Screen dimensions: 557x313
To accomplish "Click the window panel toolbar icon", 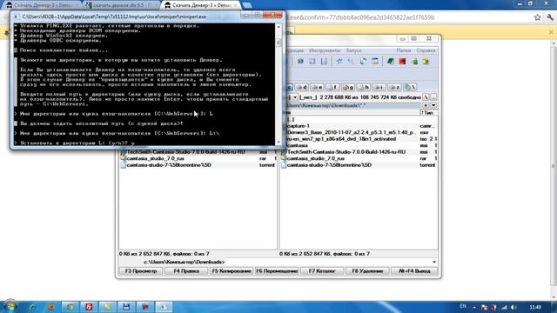I will pyautogui.click(x=375, y=62).
